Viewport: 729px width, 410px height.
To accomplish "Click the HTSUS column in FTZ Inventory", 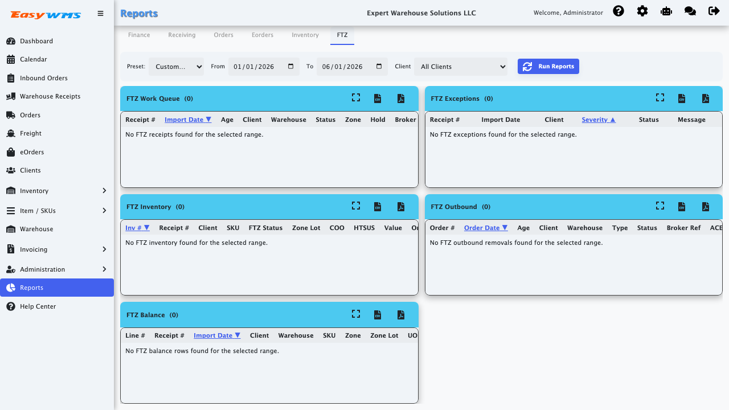I will (364, 228).
